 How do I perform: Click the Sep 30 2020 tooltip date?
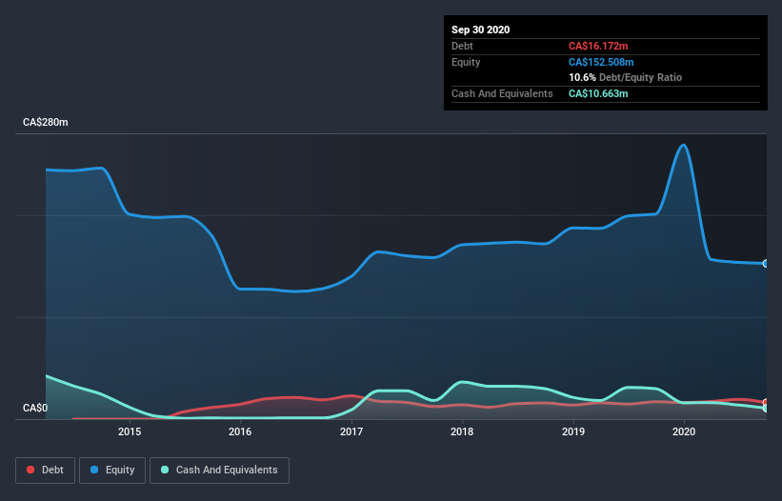[x=481, y=30]
